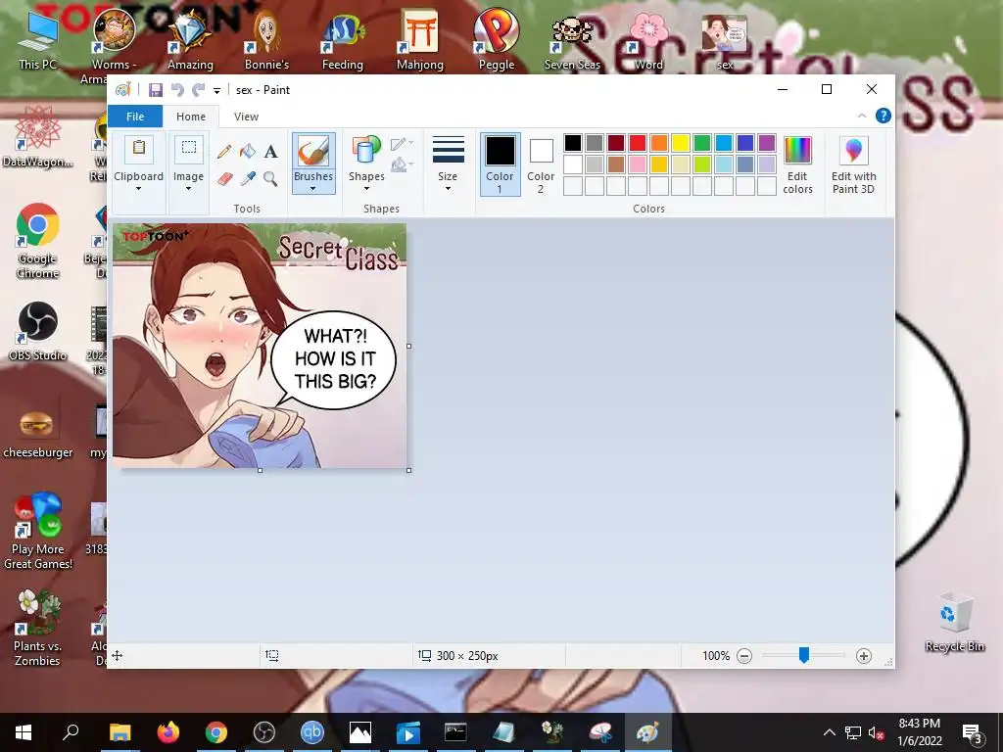The image size is (1003, 752).
Task: Open the shape Fill dropdown
Action: click(402, 164)
